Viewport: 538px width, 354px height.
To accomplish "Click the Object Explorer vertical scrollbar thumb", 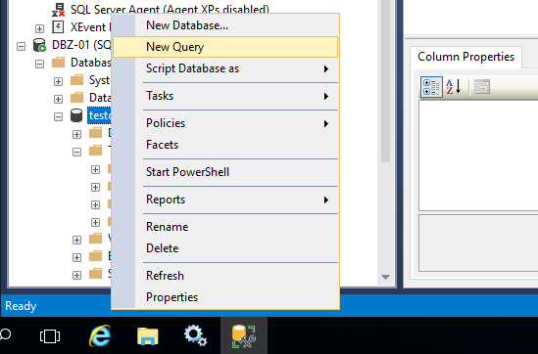I will (x=385, y=81).
